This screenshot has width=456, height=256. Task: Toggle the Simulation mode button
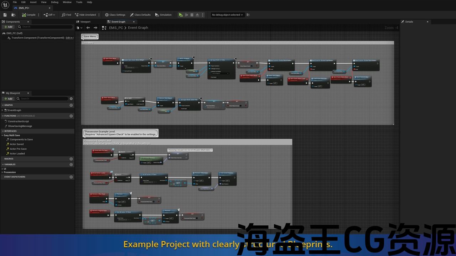click(x=163, y=15)
